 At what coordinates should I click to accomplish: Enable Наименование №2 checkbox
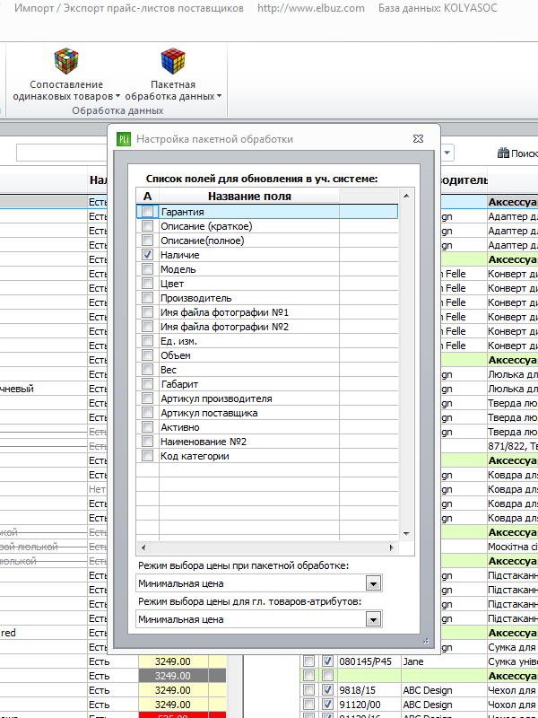click(x=147, y=442)
